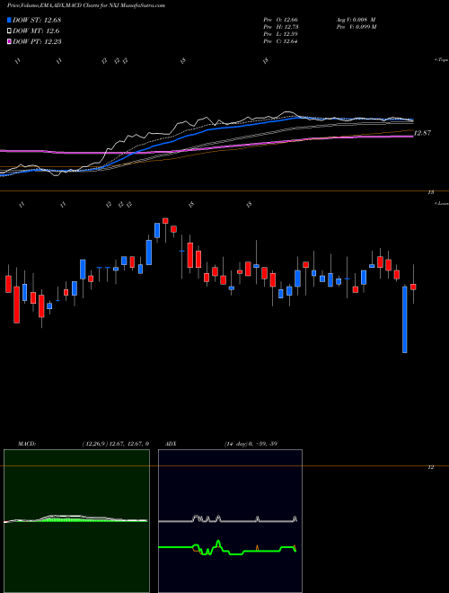
Task: Click the tall blue candlestick at far right
Action: pos(405,320)
